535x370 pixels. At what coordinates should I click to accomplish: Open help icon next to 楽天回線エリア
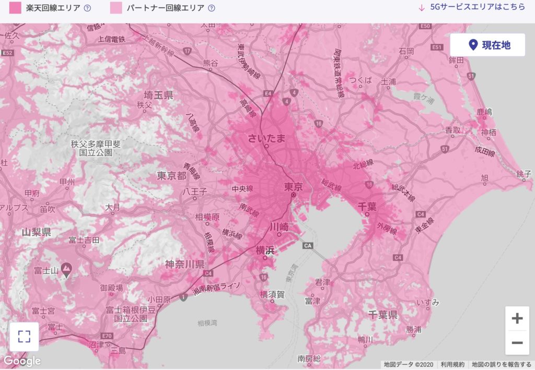pyautogui.click(x=87, y=8)
